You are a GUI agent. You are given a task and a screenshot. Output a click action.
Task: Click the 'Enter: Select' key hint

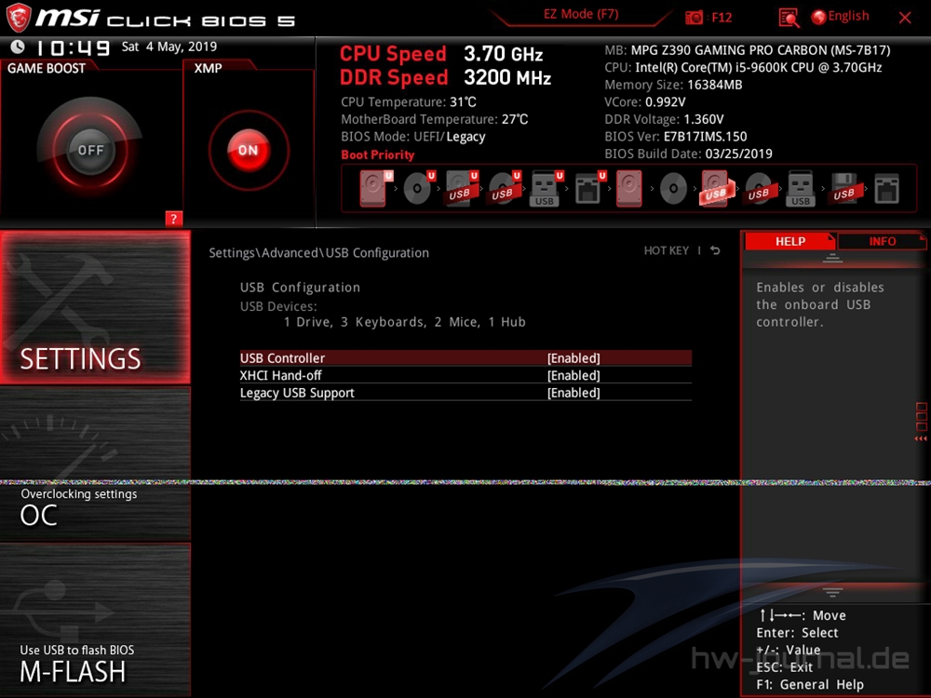[x=797, y=633]
